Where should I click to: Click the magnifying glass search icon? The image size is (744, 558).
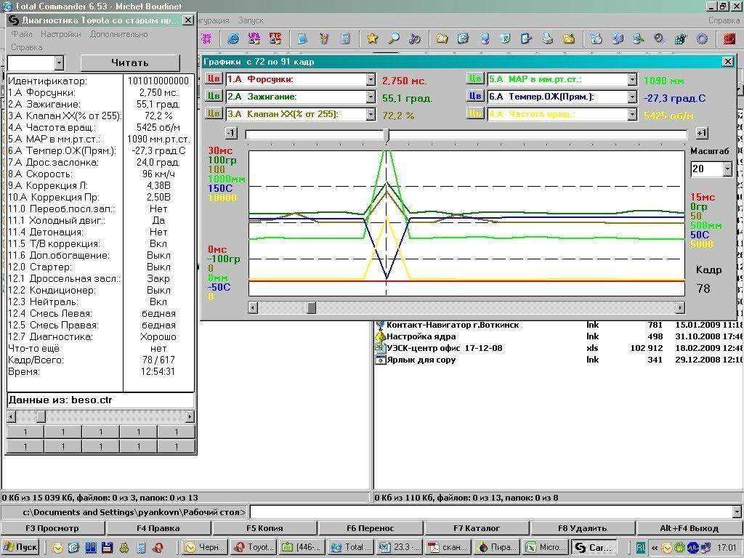tap(393, 39)
